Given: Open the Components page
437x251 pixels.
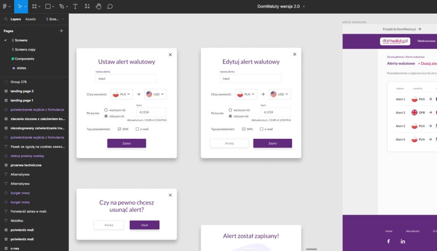Looking at the screenshot, I should point(24,59).
